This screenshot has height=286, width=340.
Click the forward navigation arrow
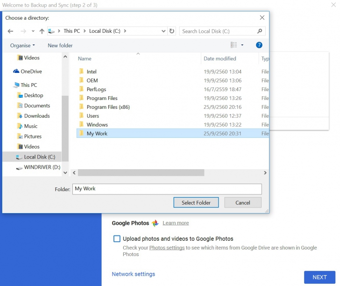pyautogui.click(x=23, y=31)
